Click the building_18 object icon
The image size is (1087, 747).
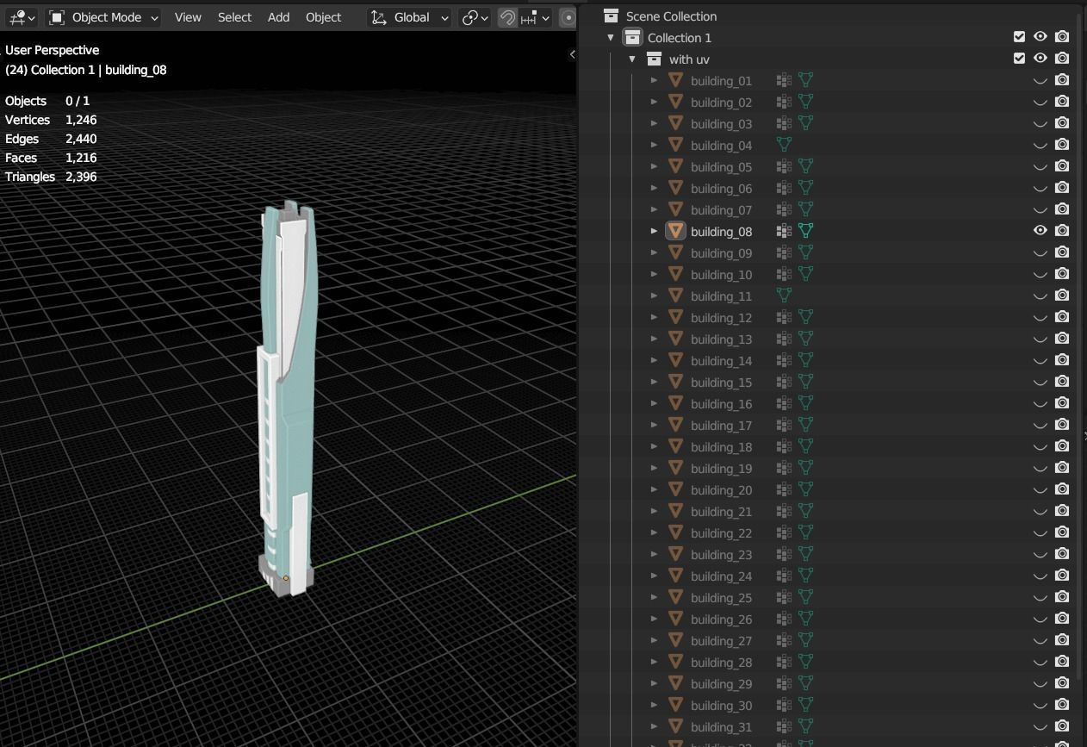pyautogui.click(x=675, y=446)
